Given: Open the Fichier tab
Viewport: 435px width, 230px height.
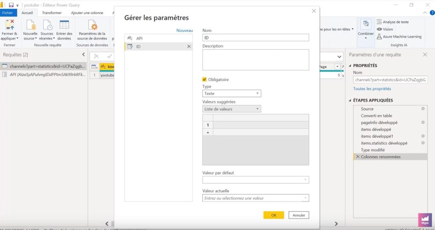Looking at the screenshot, I should (x=8, y=13).
